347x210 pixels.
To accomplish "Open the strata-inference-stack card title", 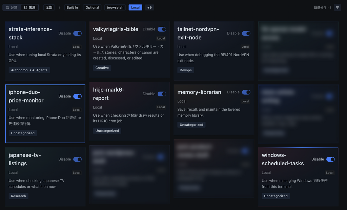I will [30, 33].
